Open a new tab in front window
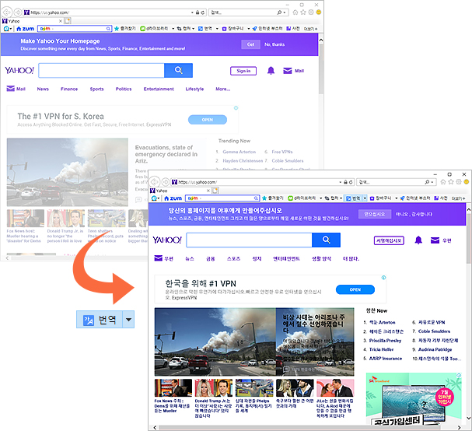The height and width of the screenshot is (431, 472). point(215,191)
